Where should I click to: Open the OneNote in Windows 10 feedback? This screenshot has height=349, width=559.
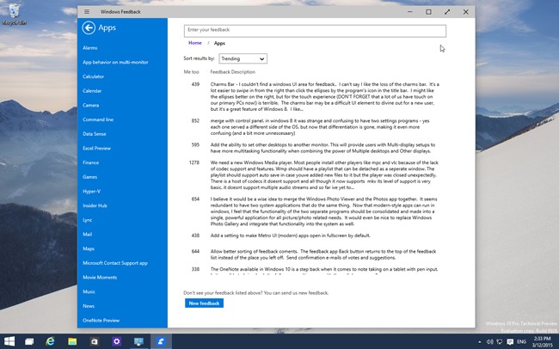(x=324, y=269)
